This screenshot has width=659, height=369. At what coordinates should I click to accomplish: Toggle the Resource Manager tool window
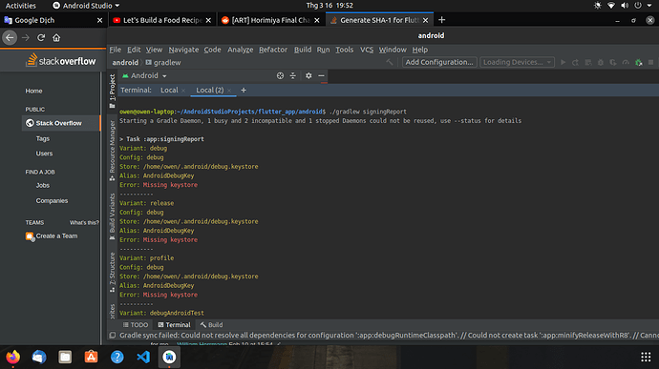(112, 151)
